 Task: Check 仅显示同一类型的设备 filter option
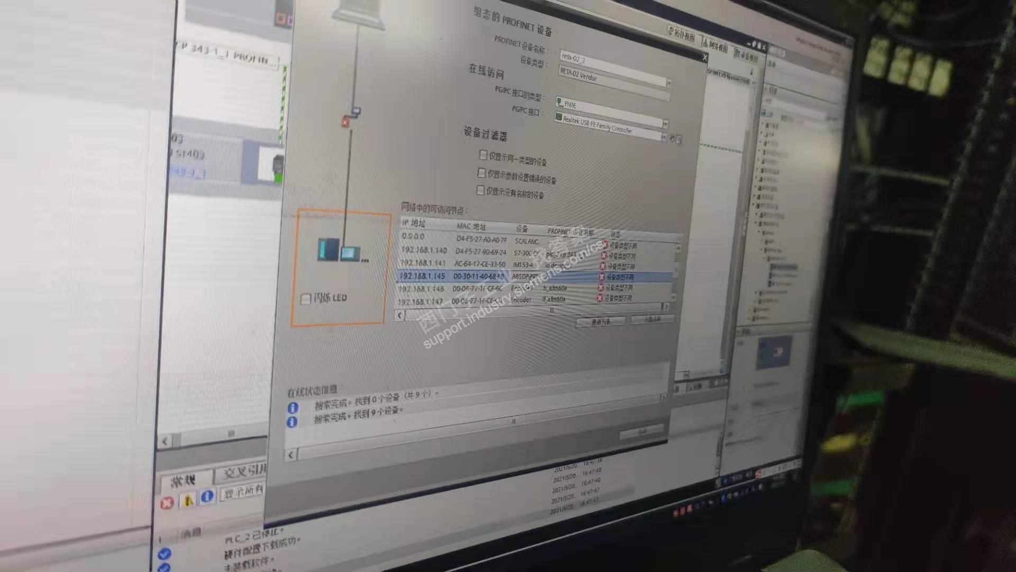tap(483, 155)
